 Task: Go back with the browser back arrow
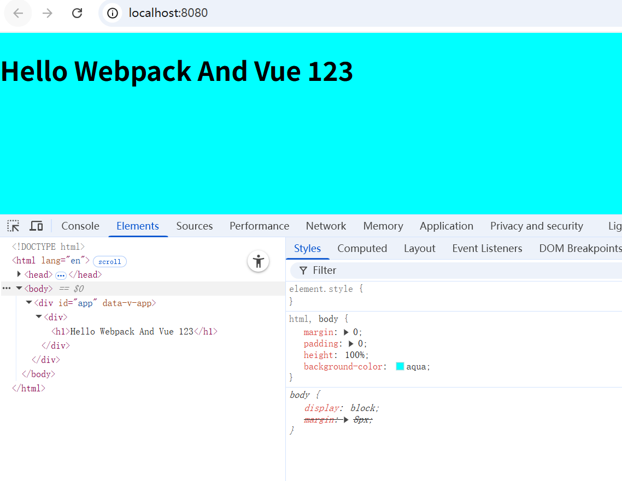coord(18,13)
